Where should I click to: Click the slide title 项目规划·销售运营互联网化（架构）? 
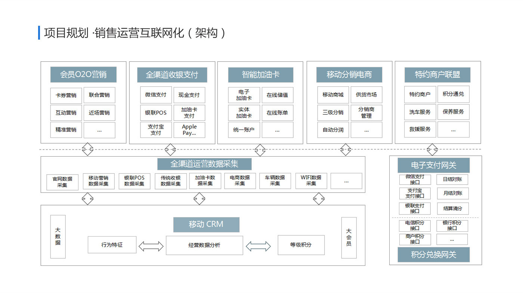(x=135, y=33)
